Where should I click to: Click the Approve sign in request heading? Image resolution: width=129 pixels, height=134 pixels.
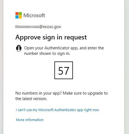(x=51, y=37)
